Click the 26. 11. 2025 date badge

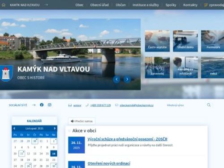(x=77, y=145)
